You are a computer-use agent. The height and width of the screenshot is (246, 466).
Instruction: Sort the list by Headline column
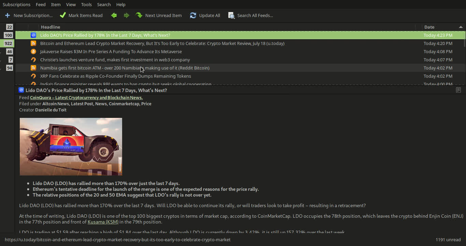[x=50, y=27]
